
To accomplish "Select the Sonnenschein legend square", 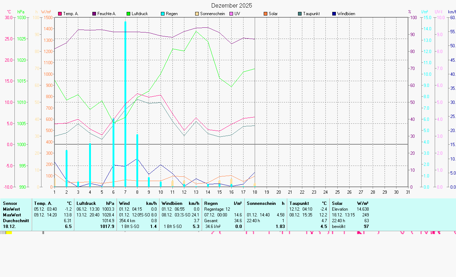I will pos(197,14).
